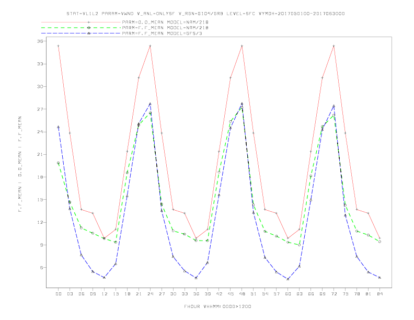This screenshot has width=414, height=320.
Task: Click x-axis forecast hour label 60
Action: [x=288, y=294]
